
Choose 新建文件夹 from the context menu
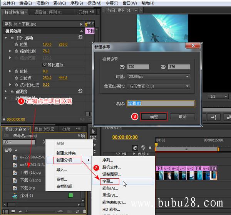pos(66,153)
